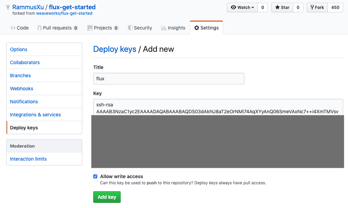View the fork count of 450

(335, 8)
